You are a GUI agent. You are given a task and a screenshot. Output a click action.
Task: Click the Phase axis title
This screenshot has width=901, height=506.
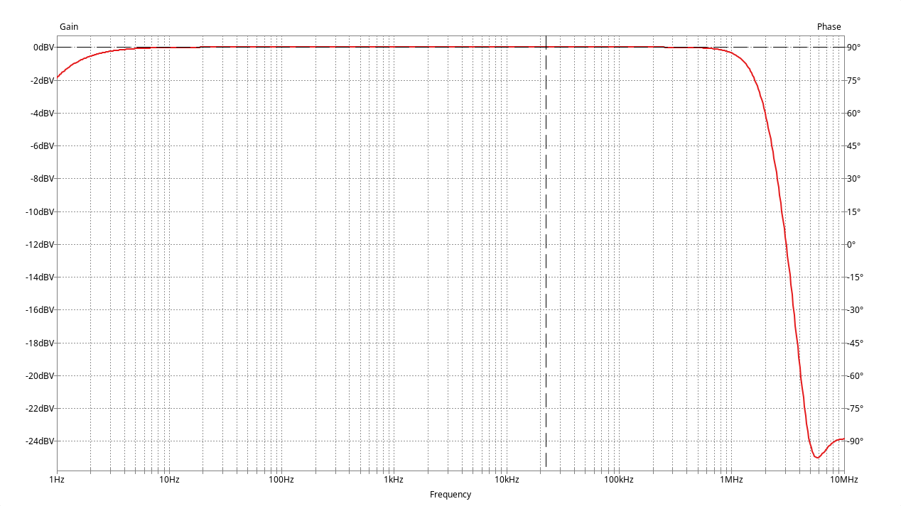(829, 27)
